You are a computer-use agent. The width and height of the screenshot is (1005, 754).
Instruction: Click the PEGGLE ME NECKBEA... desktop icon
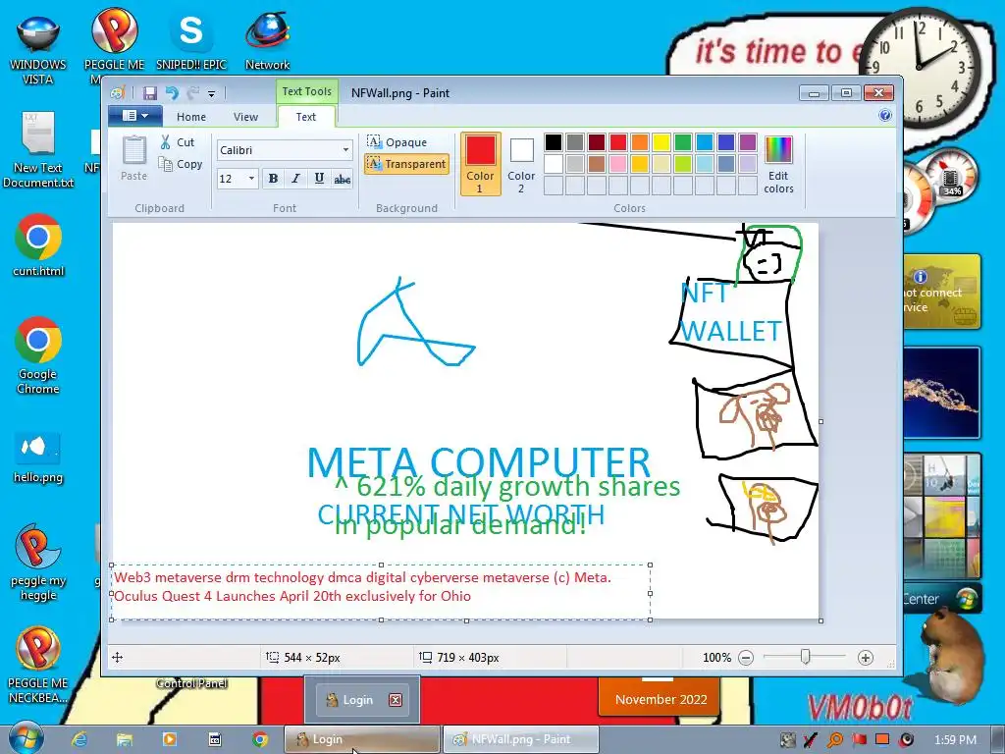click(x=38, y=666)
